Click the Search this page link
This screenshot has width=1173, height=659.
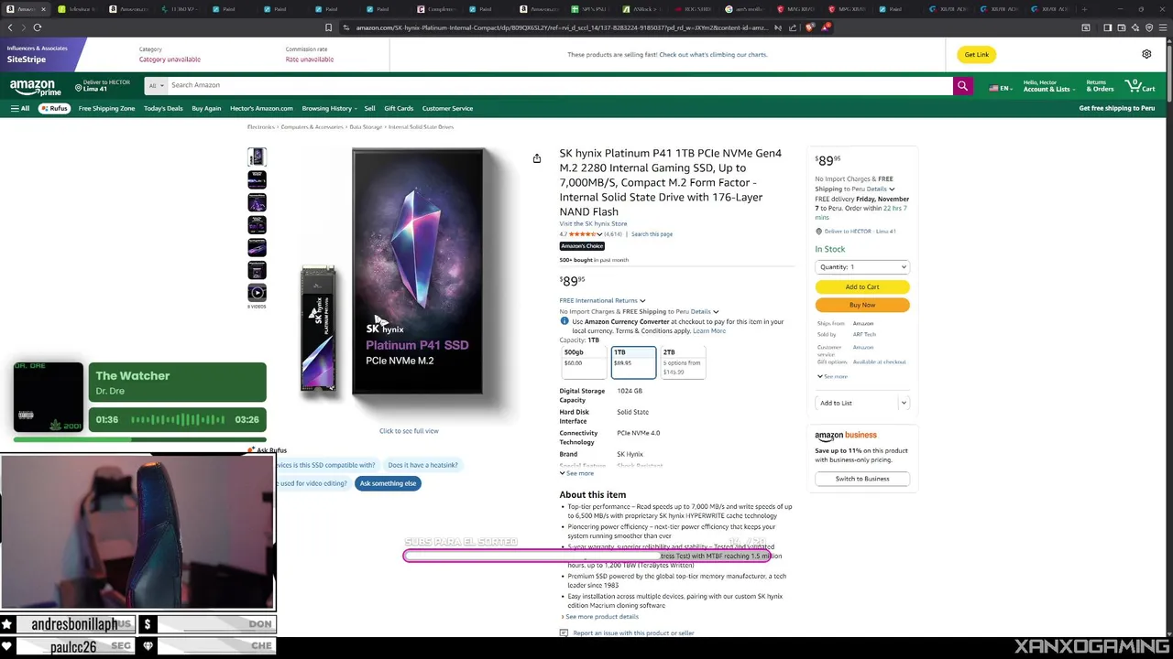(652, 234)
